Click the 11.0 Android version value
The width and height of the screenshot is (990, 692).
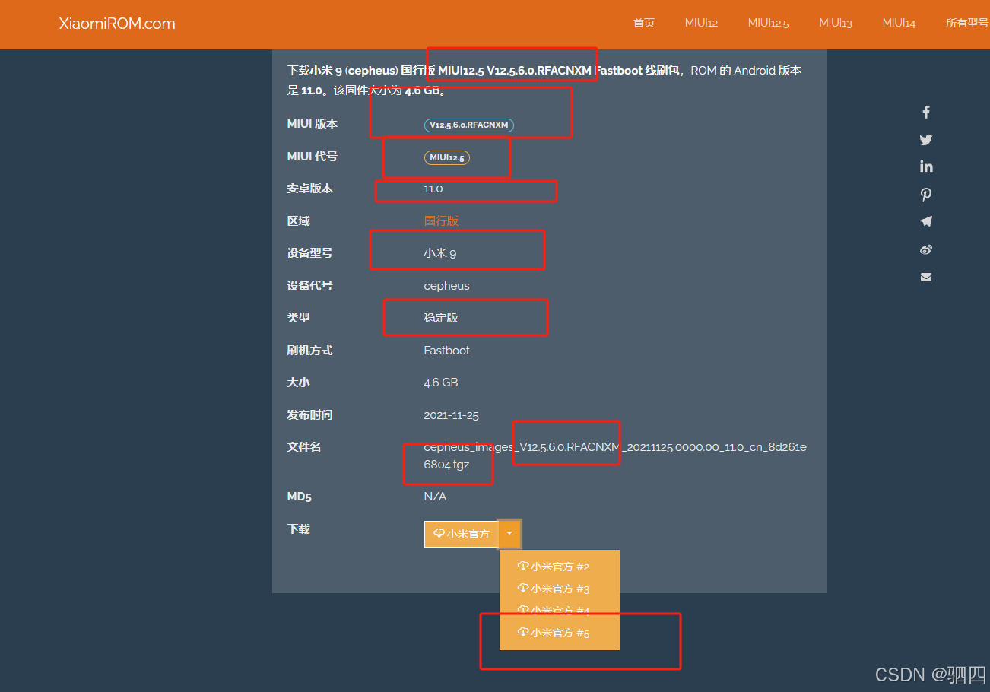pyautogui.click(x=433, y=189)
